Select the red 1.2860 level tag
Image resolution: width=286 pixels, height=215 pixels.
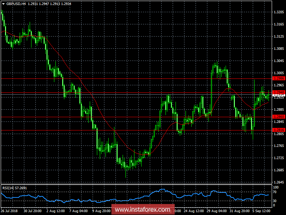[x=278, y=117]
